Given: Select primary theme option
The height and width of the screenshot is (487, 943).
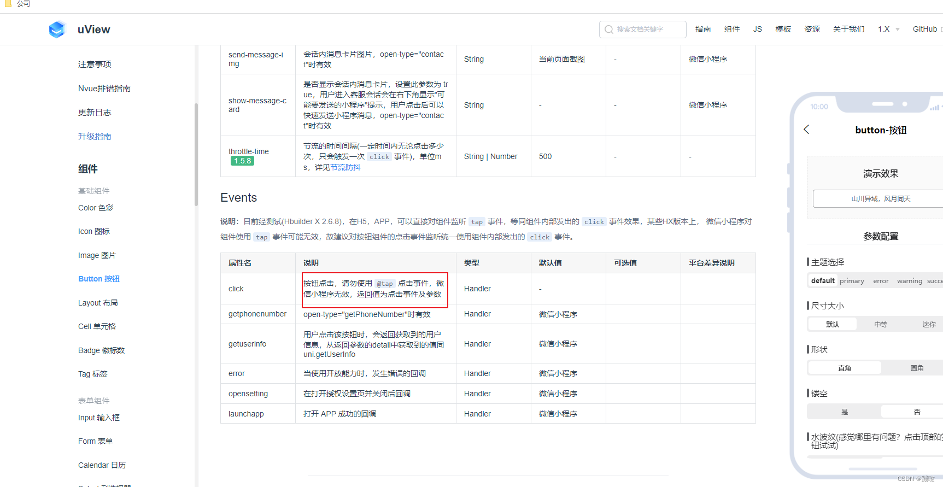Looking at the screenshot, I should coord(852,281).
